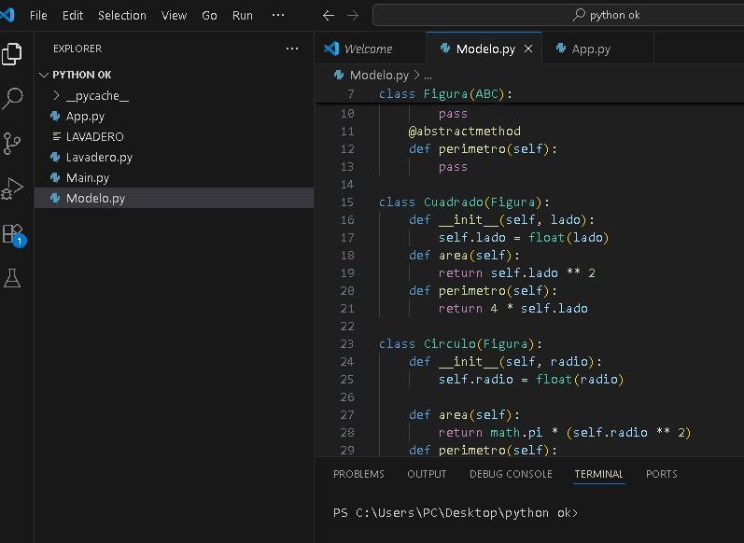Expand the __pycache__ folder
This screenshot has width=744, height=543.
click(x=174, y=96)
